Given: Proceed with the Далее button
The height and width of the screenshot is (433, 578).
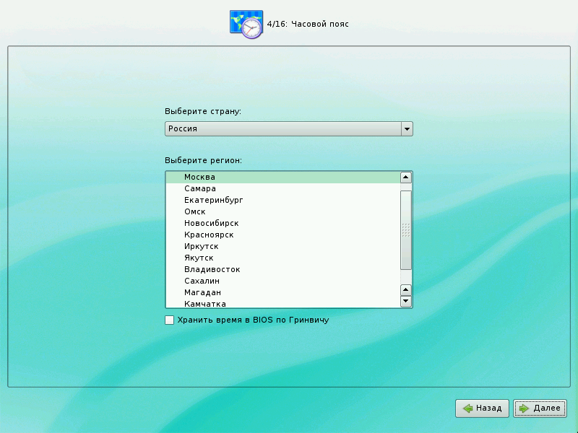Looking at the screenshot, I should click(540, 408).
